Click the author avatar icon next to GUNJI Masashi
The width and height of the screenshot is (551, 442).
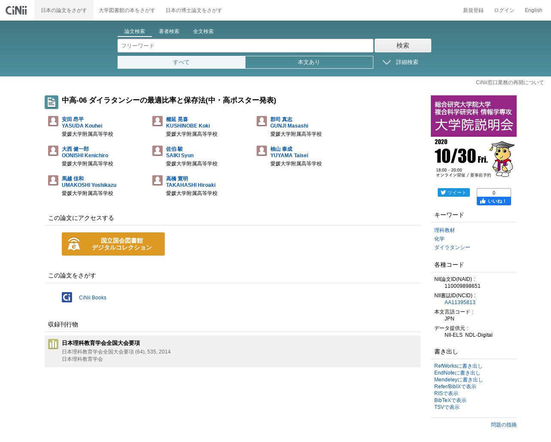(262, 121)
